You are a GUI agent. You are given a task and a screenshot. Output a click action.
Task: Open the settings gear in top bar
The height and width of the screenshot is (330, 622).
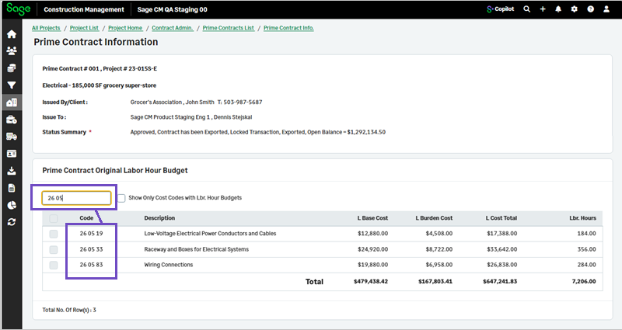(x=575, y=9)
